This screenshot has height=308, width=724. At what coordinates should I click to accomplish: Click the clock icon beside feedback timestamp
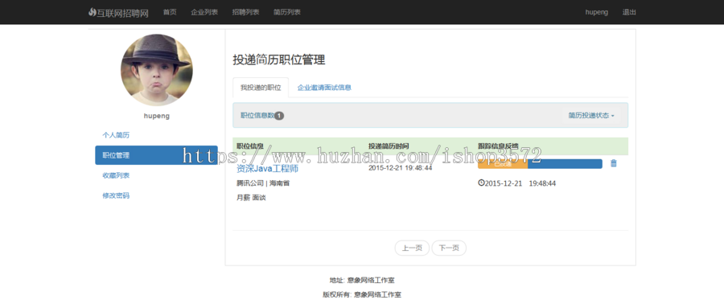tap(481, 183)
